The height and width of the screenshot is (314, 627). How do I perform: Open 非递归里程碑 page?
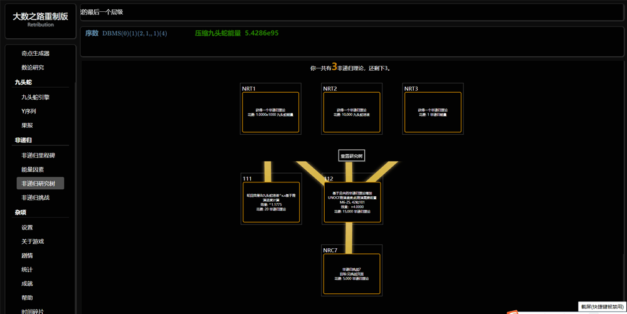coord(38,155)
